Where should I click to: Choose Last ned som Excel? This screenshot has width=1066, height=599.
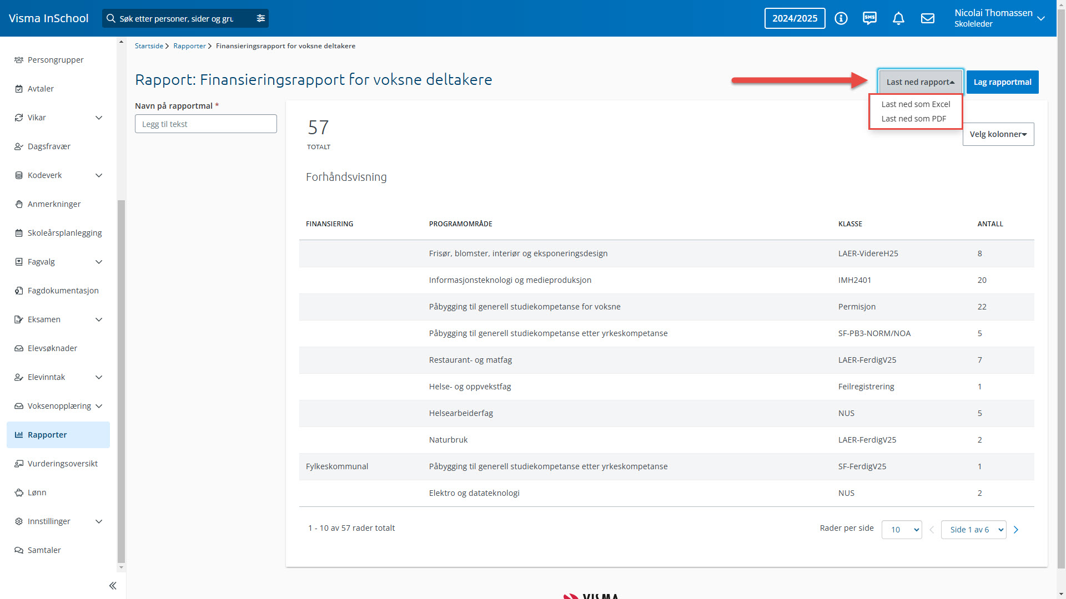pyautogui.click(x=916, y=104)
